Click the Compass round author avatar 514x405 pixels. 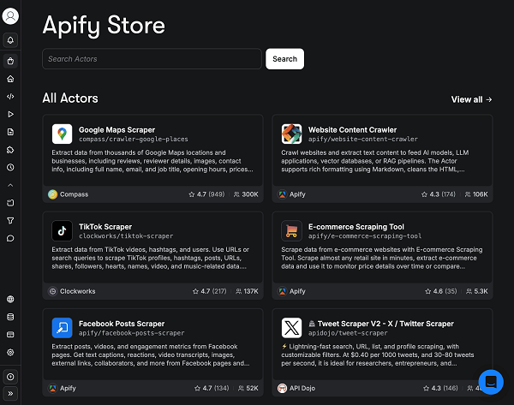pos(52,194)
